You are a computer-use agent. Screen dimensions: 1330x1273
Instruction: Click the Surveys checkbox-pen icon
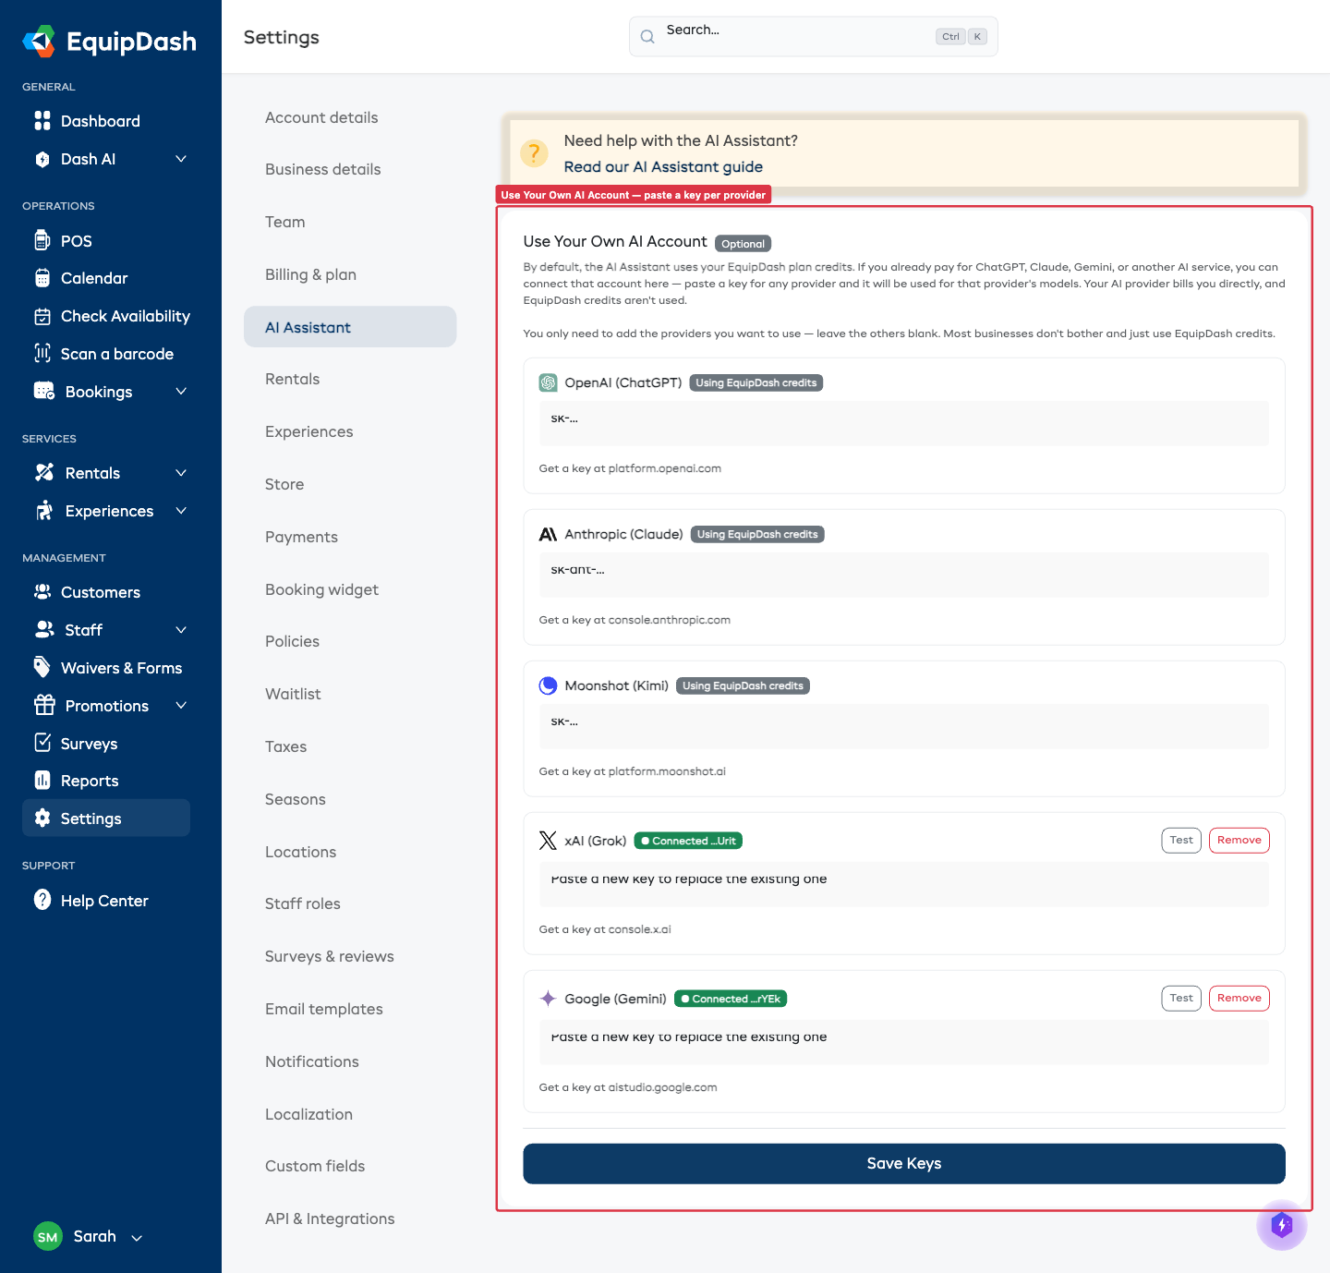[x=42, y=742]
